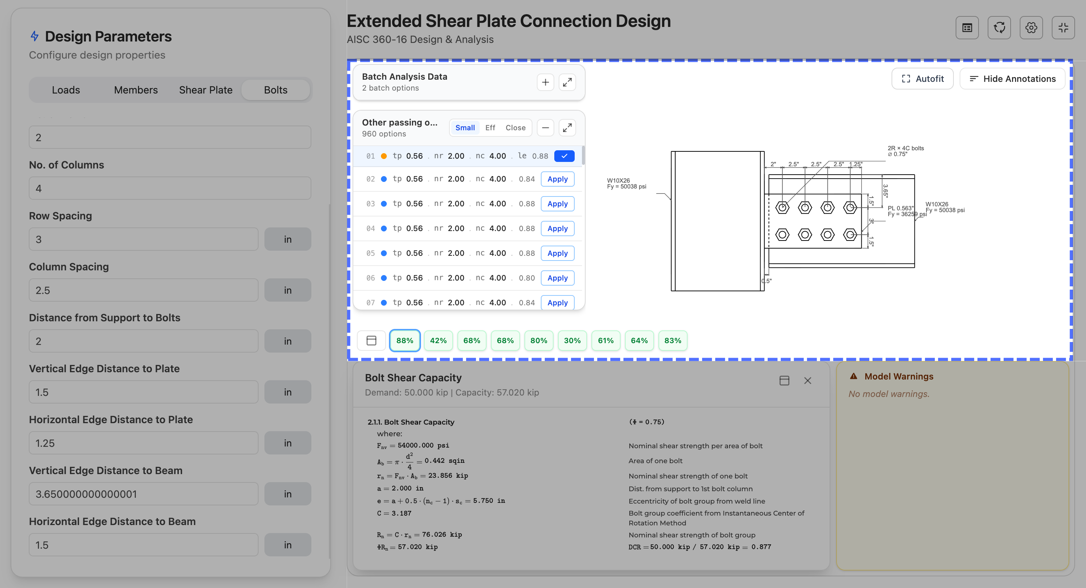Click the Autofit button
The image size is (1086, 588).
tap(922, 79)
